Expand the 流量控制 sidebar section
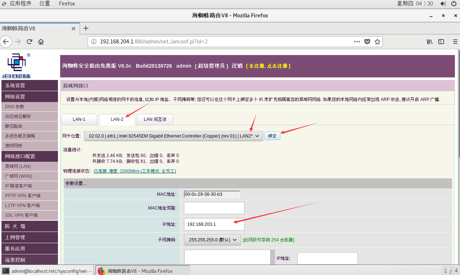Viewport: 460px width, 275px height. pyautogui.click(x=30, y=260)
